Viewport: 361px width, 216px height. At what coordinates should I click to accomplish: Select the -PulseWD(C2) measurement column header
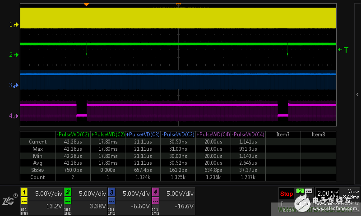coord(72,135)
